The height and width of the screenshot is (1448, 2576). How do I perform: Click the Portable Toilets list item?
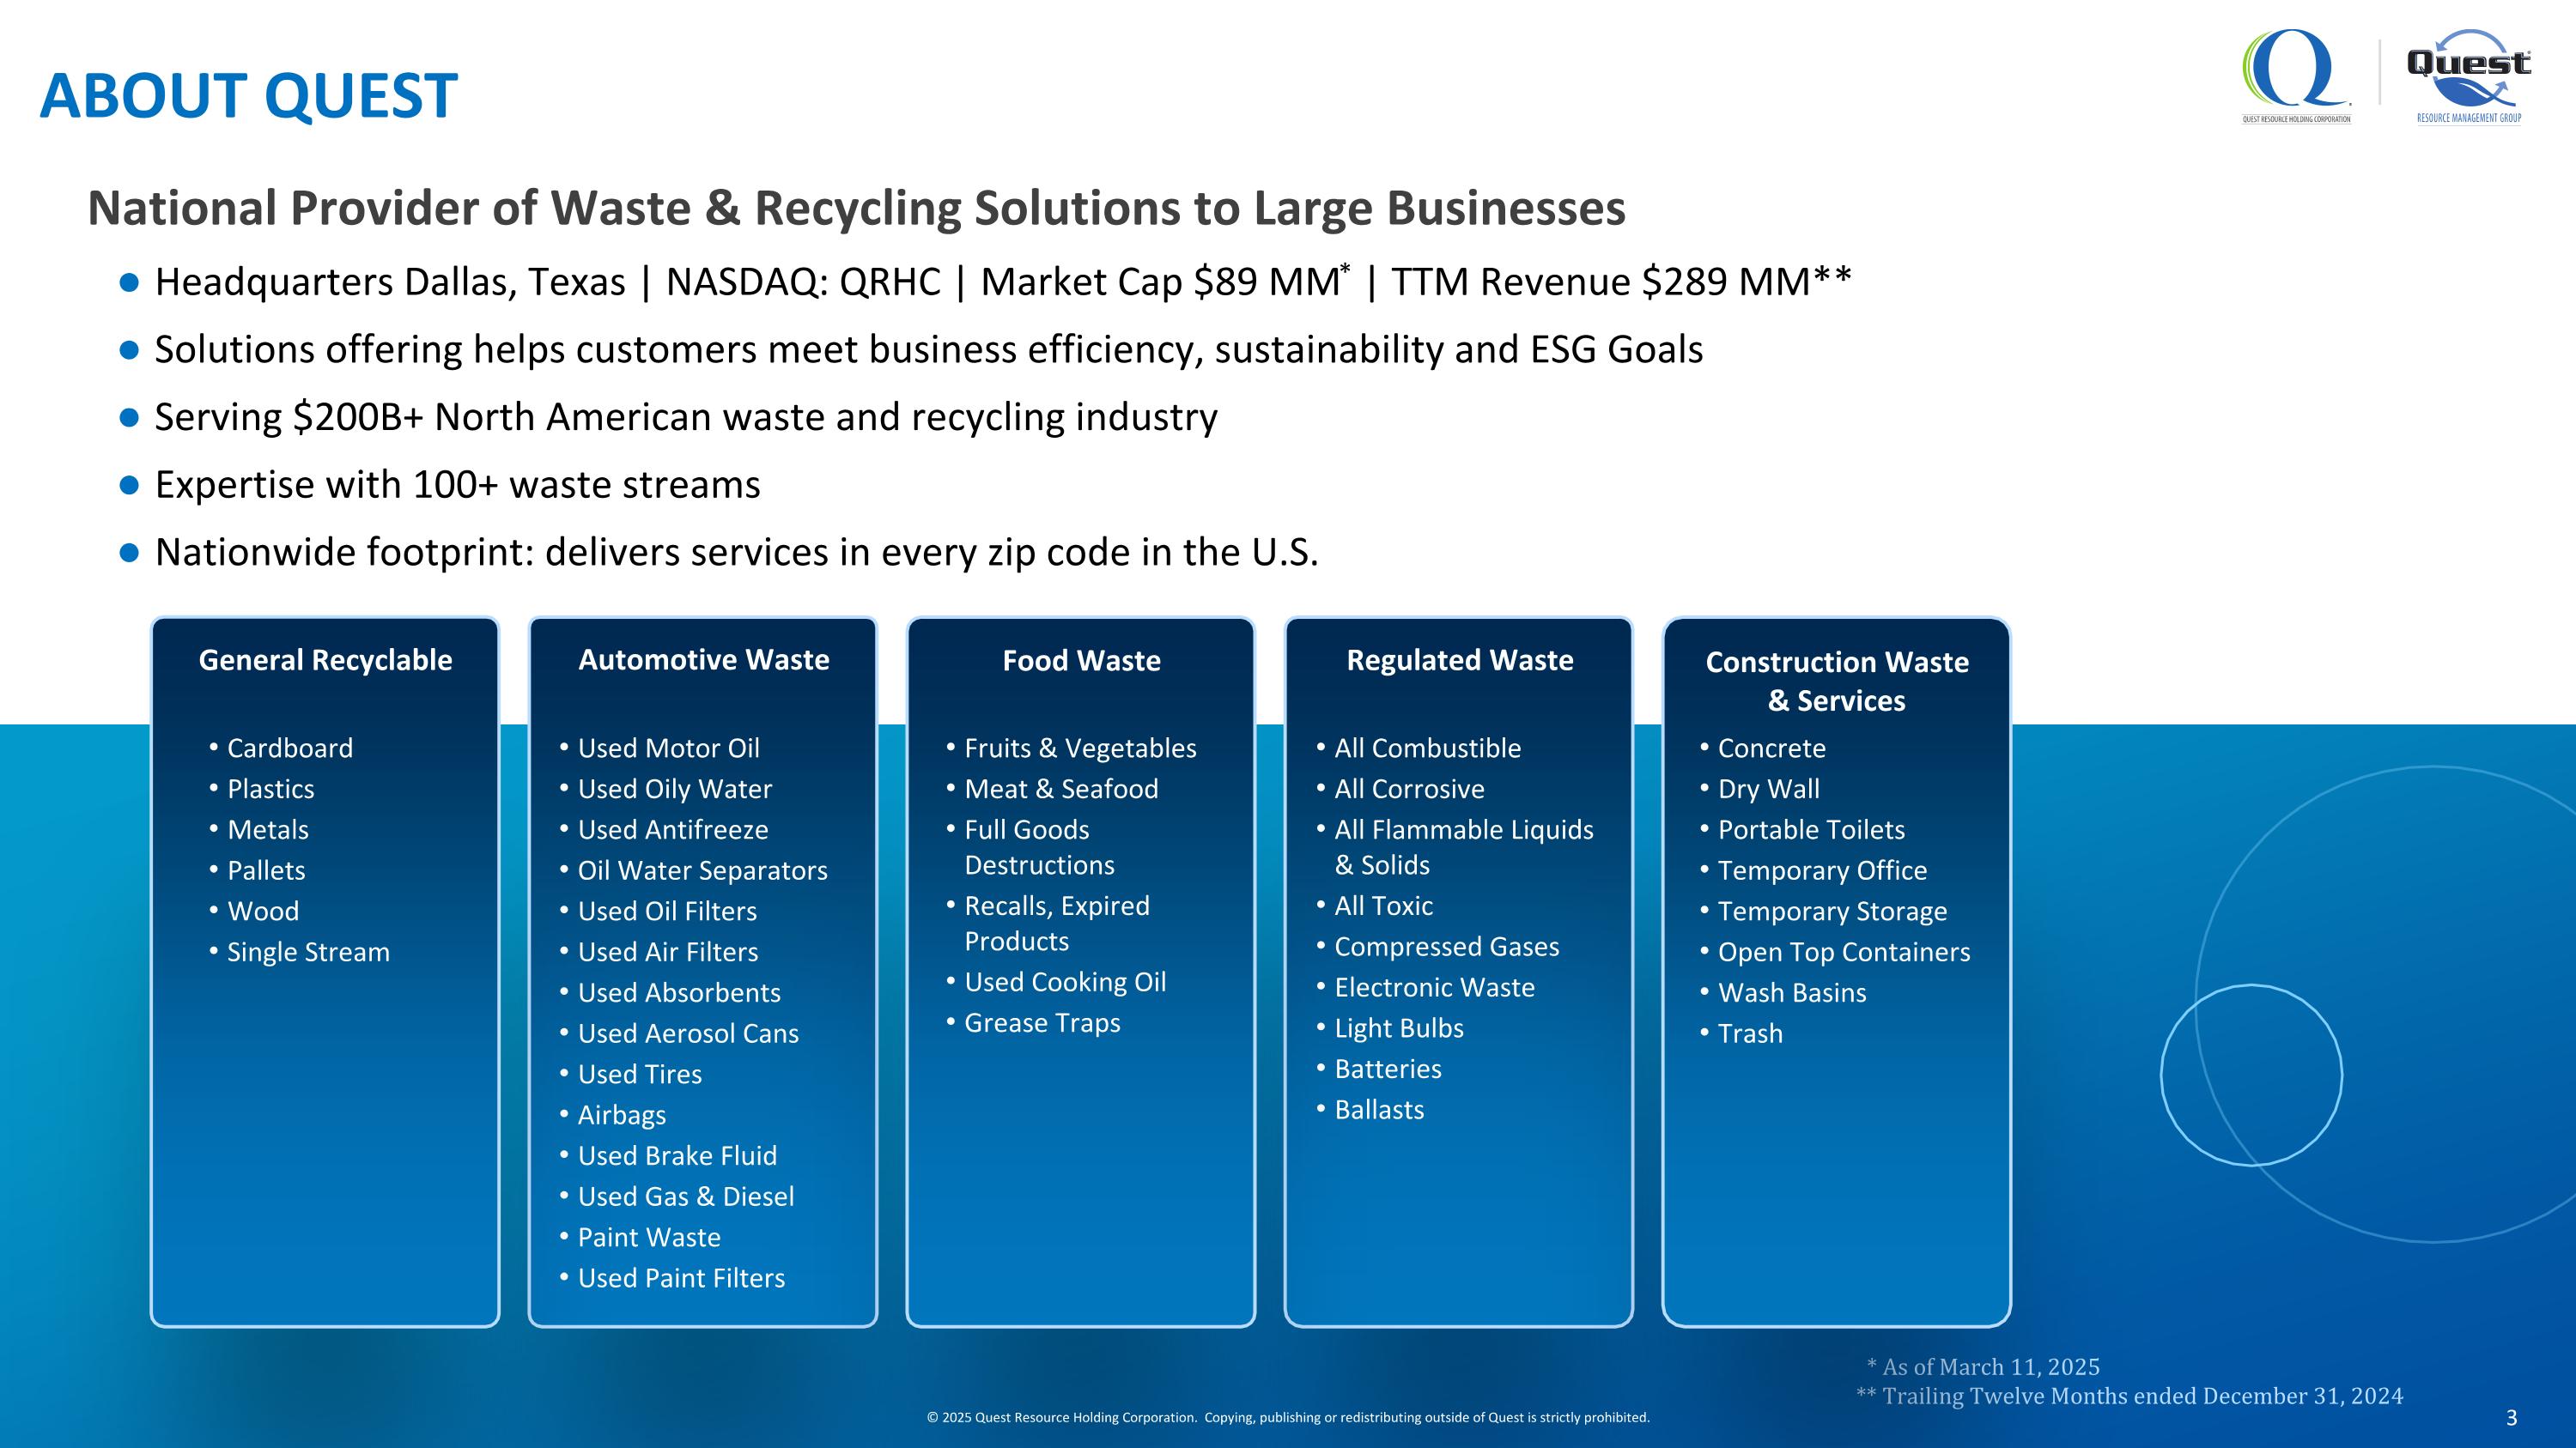(x=1810, y=830)
